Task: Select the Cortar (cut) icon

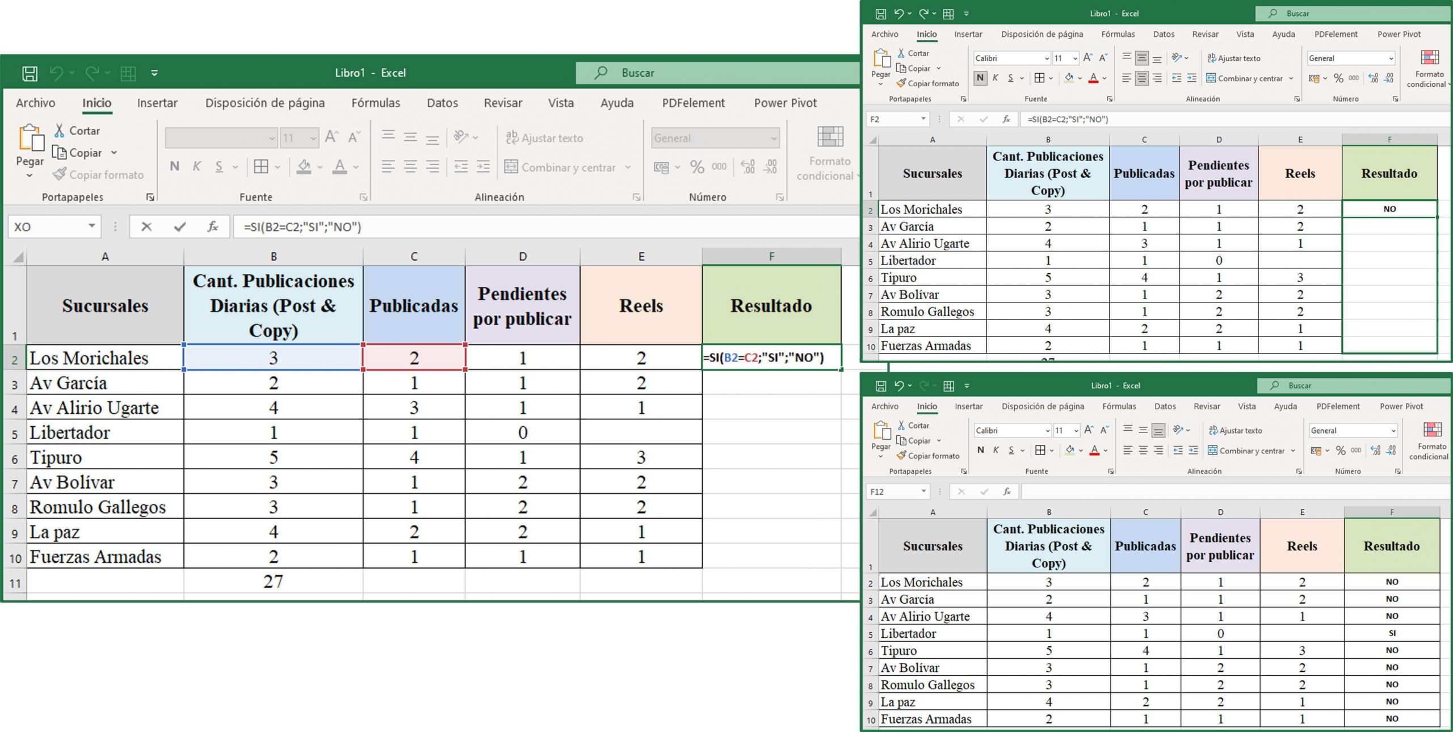Action: [61, 130]
